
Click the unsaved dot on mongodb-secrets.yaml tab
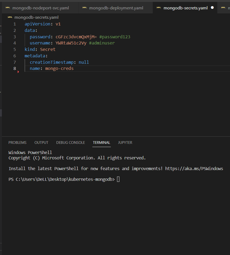tap(212, 8)
